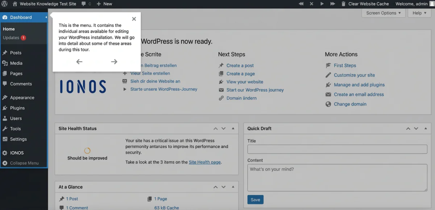Click into the Quick Draft Title field
The height and width of the screenshot is (210, 435).
337,149
